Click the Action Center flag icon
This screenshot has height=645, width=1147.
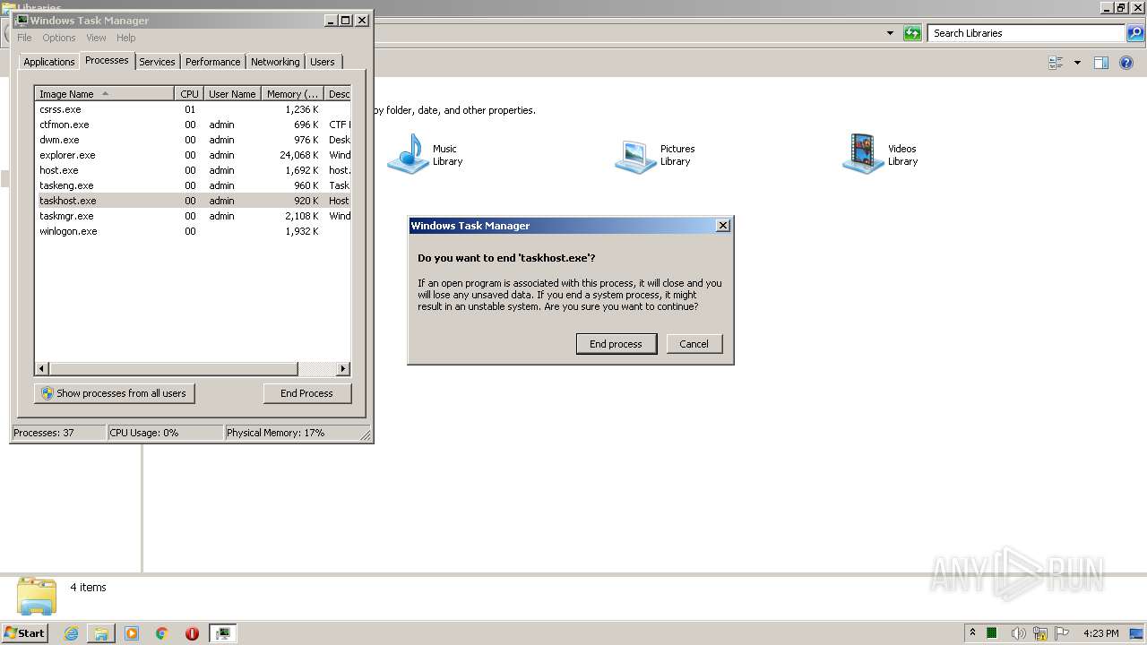[x=1062, y=633]
